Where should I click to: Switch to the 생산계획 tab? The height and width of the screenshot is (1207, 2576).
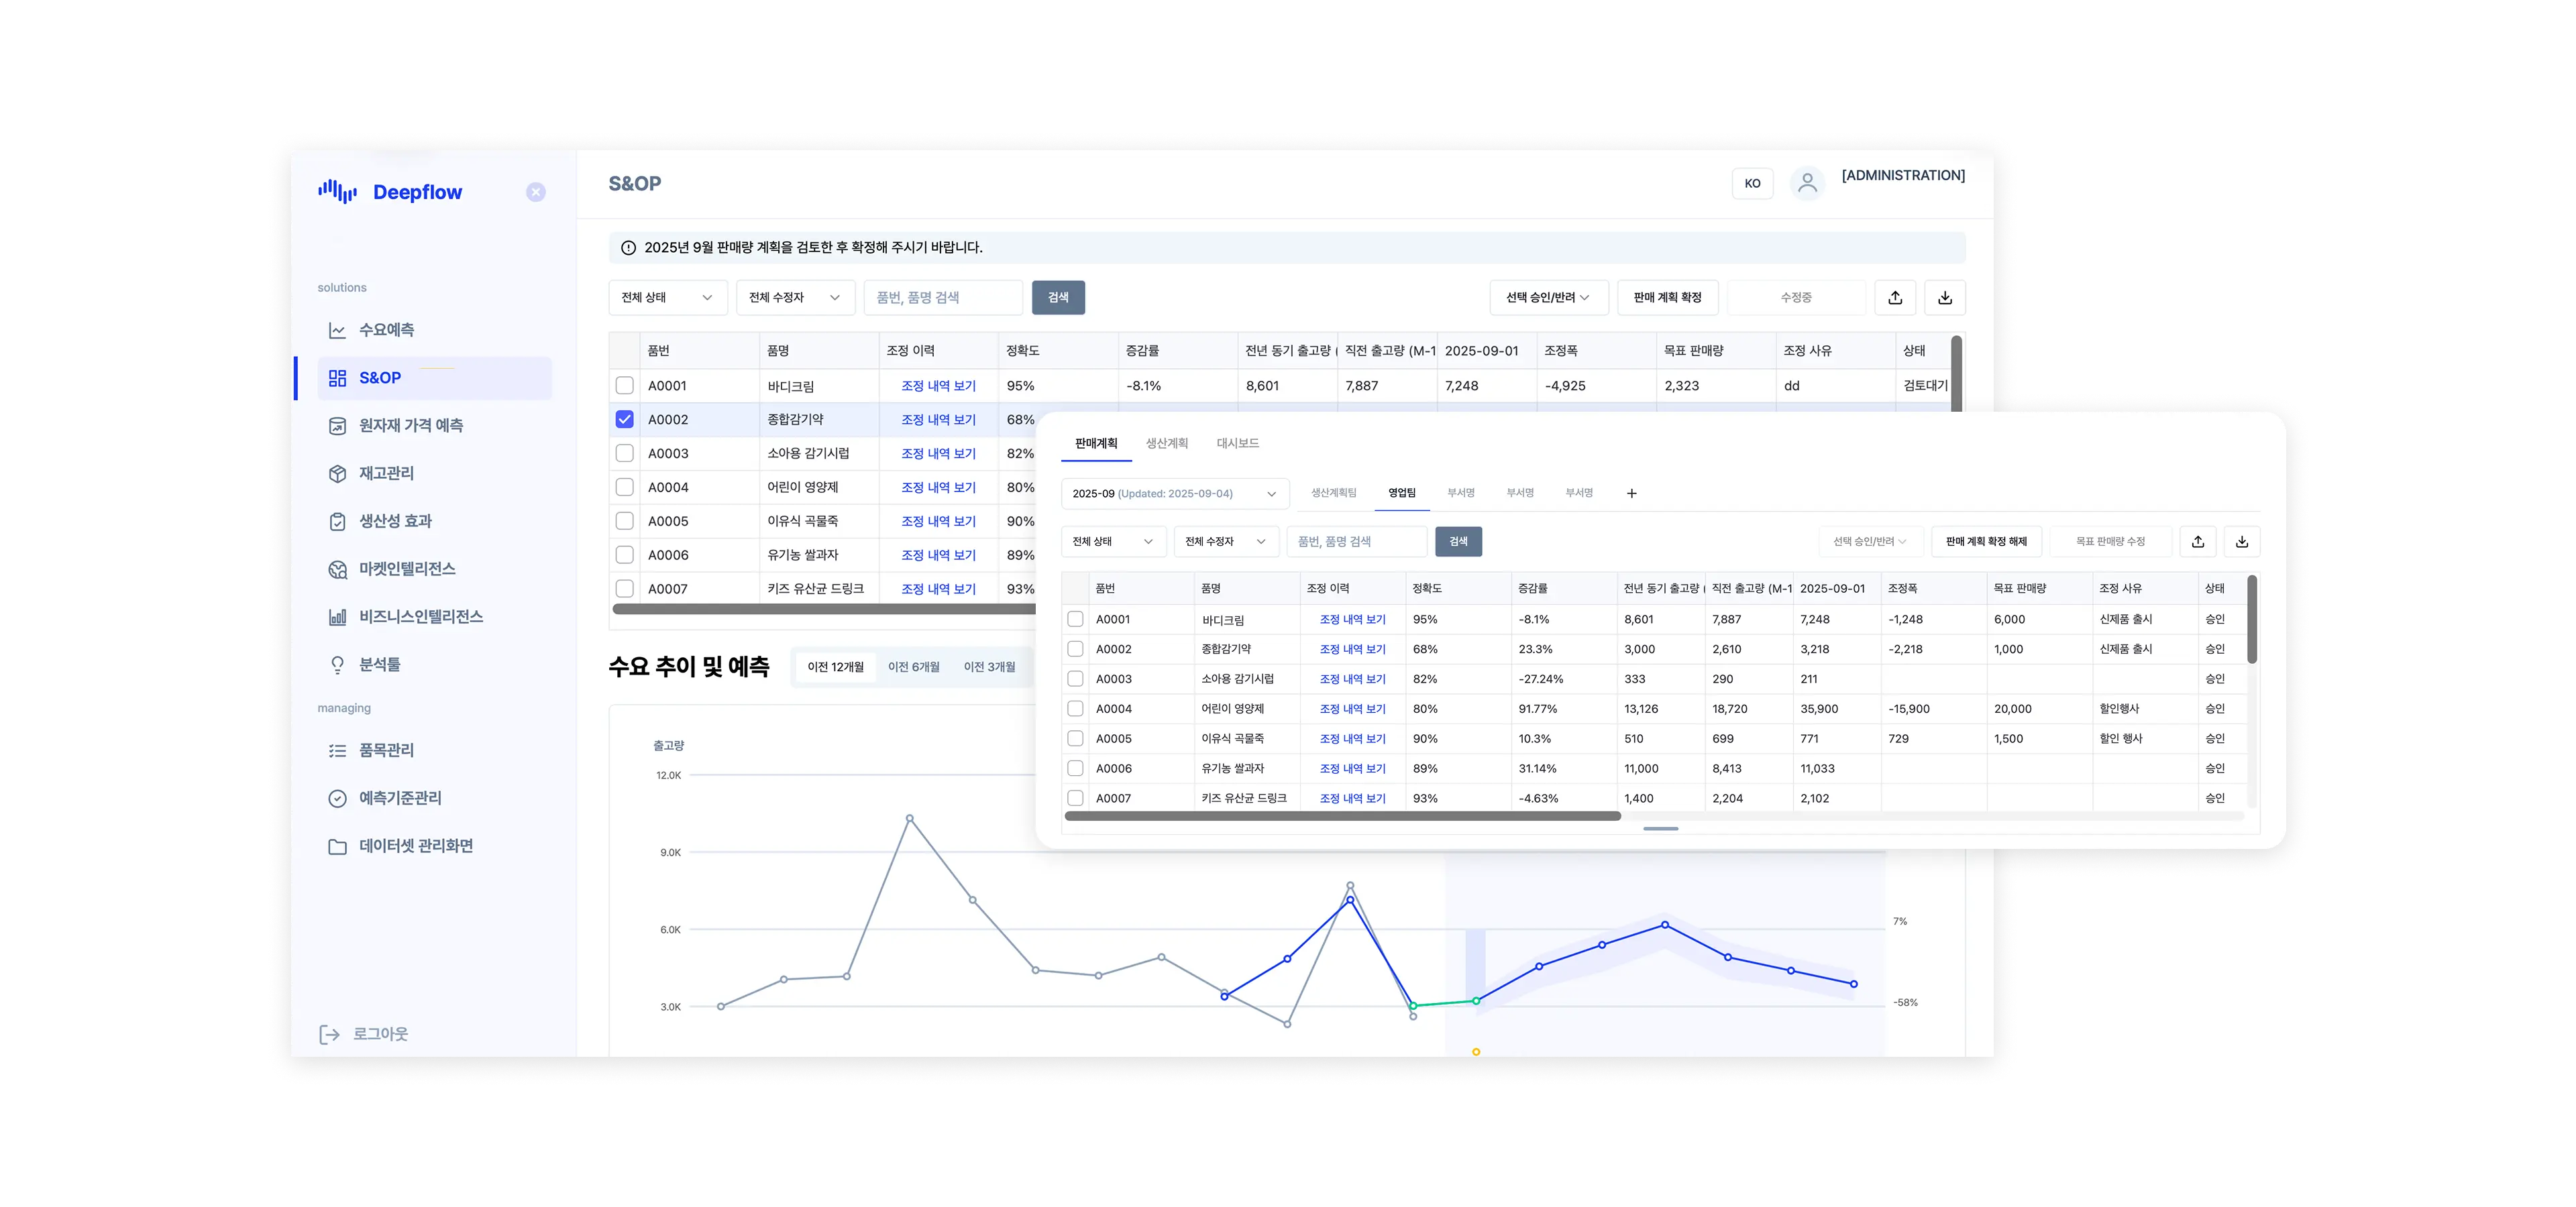pos(1167,444)
